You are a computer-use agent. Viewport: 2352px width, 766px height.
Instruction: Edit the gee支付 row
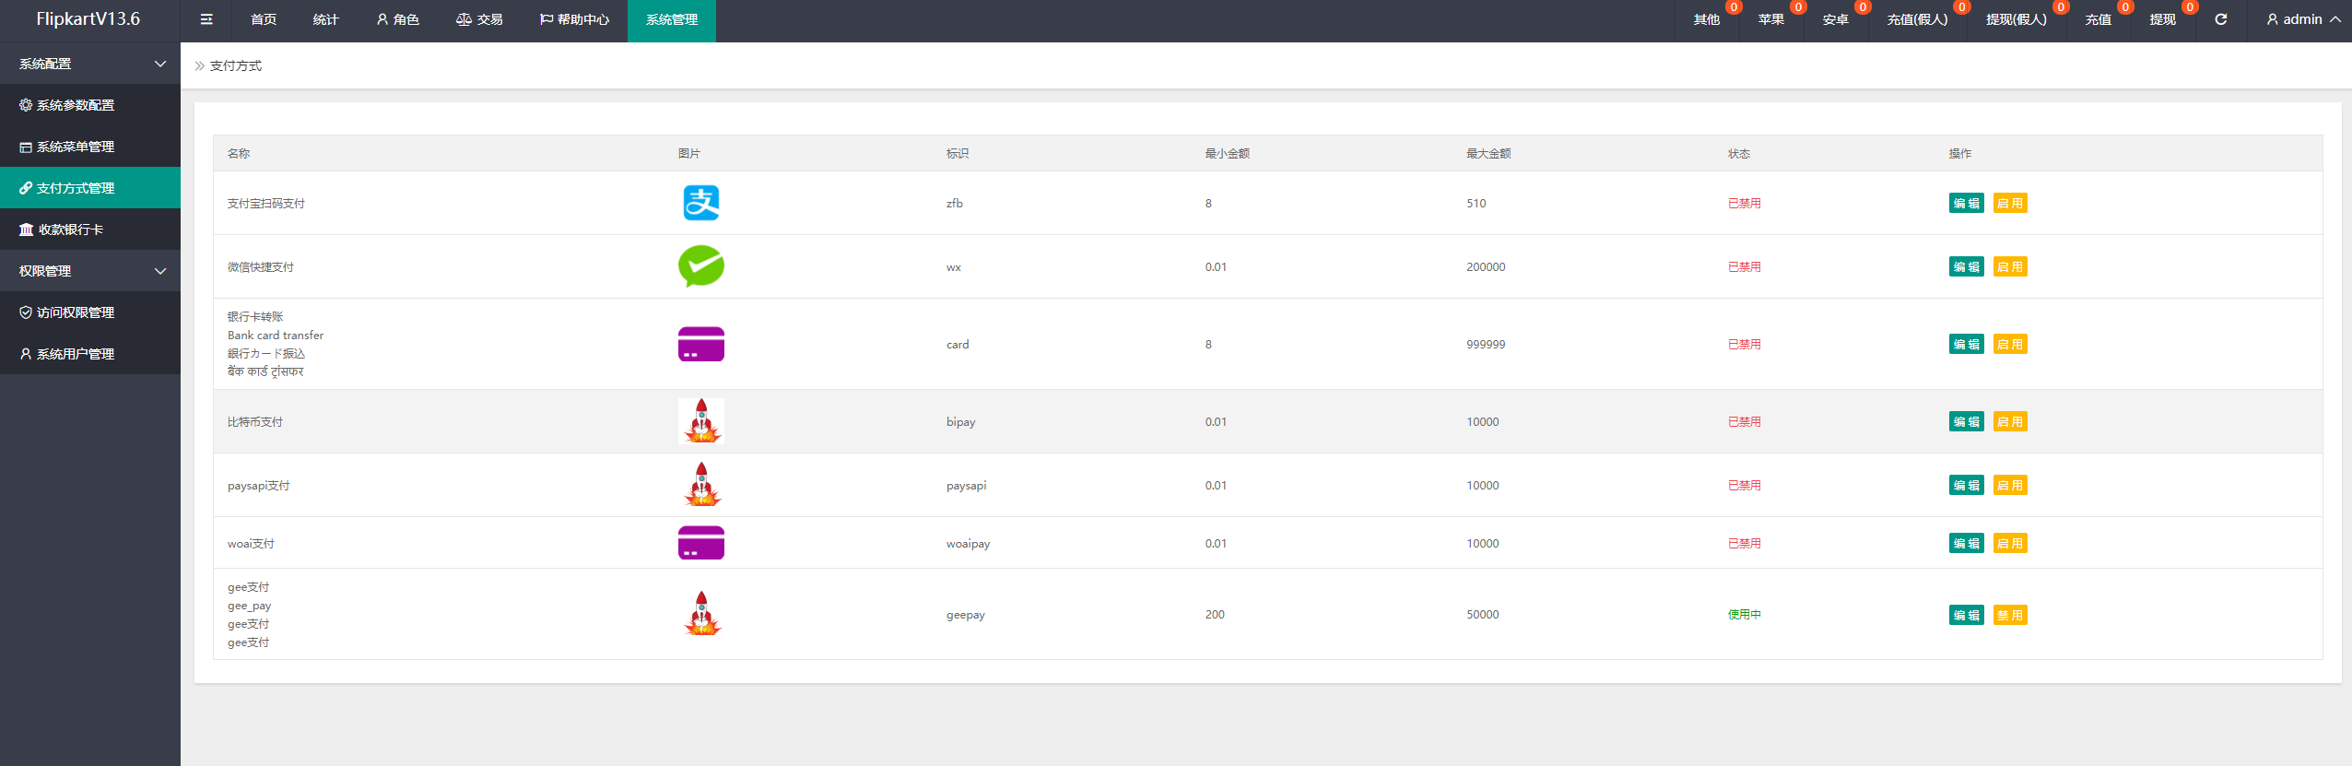(1967, 615)
